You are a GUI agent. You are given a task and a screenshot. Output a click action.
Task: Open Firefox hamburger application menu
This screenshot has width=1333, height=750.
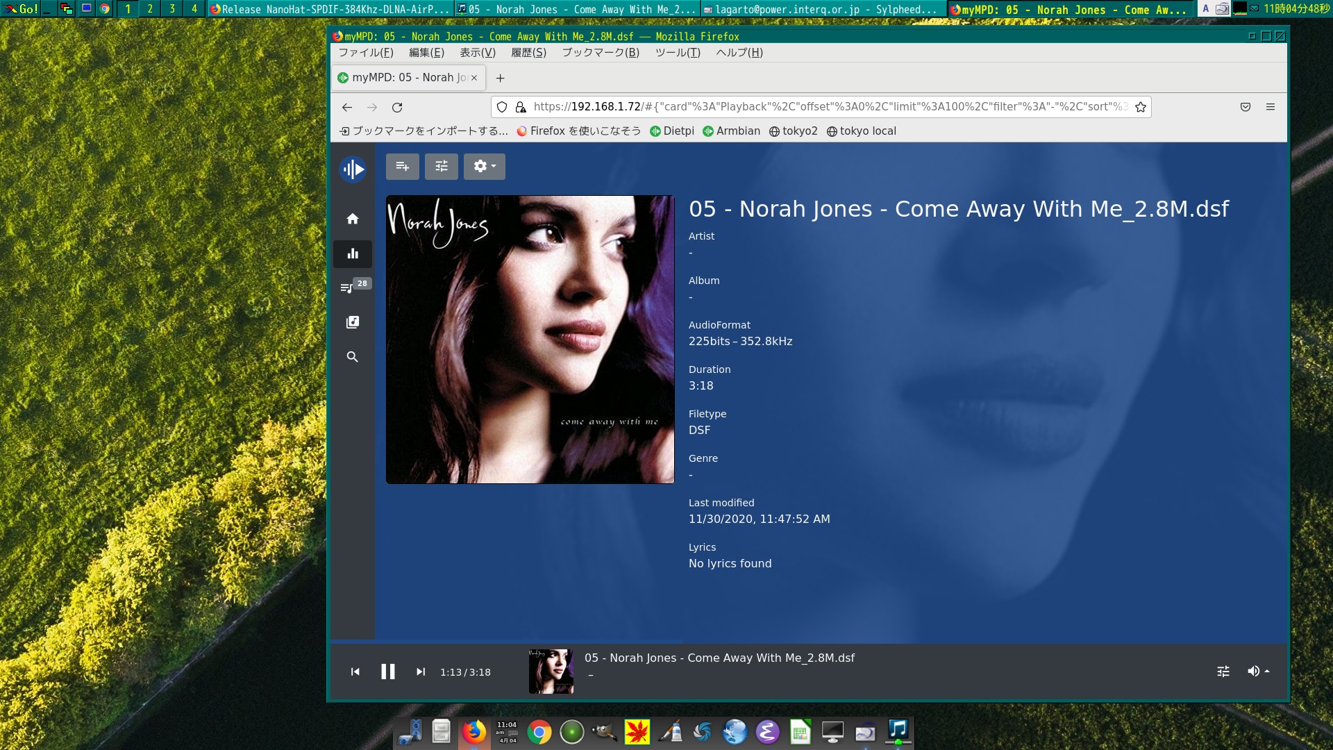coord(1271,107)
